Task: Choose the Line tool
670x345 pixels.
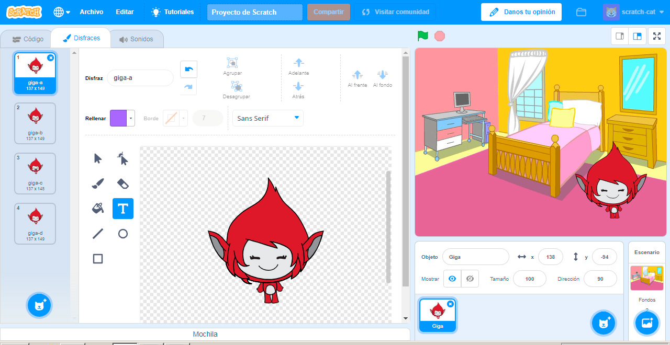Action: tap(98, 234)
